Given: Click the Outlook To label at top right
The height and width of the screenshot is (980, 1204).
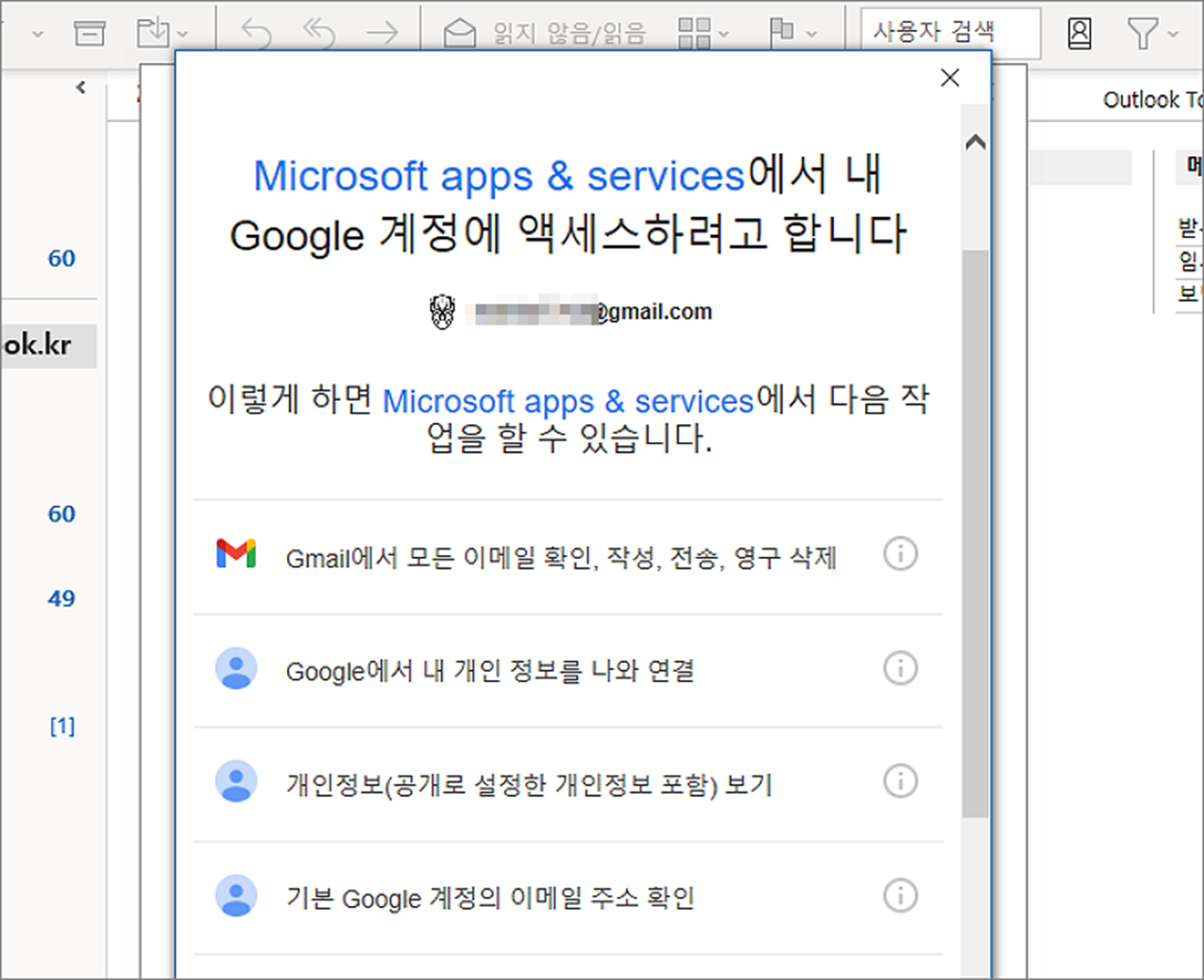Looking at the screenshot, I should coord(1153,100).
